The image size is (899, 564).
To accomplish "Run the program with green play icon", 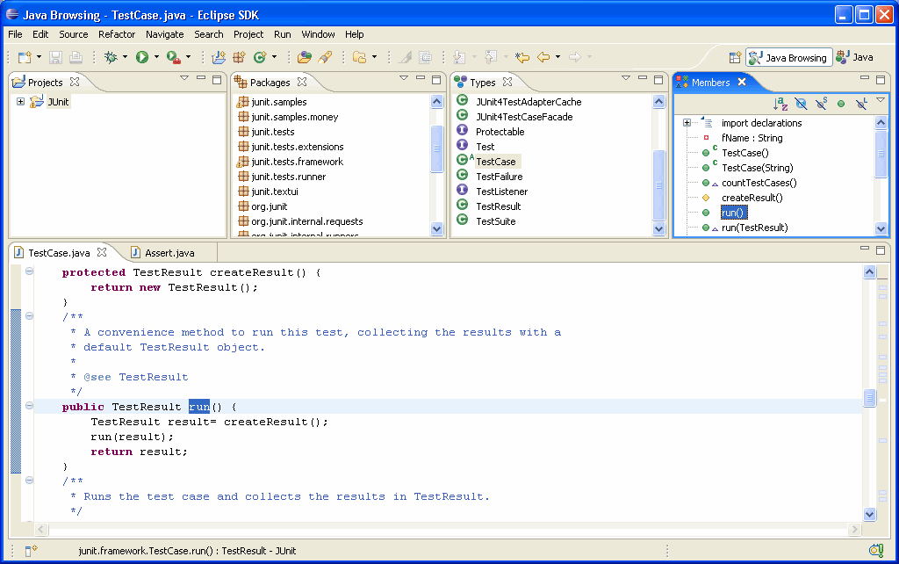I will (142, 57).
